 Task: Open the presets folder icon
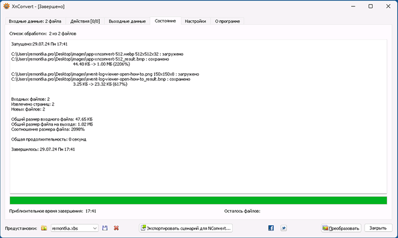pos(44,228)
